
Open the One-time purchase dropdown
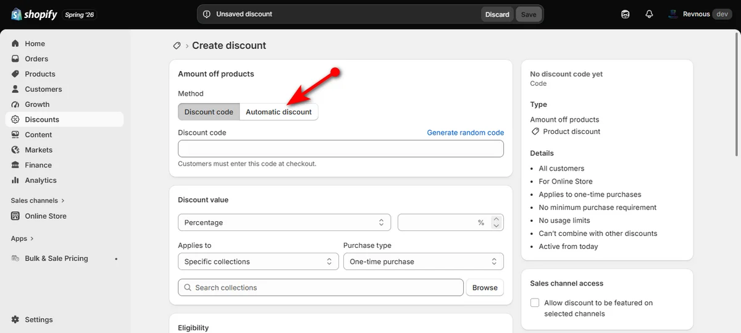(424, 261)
